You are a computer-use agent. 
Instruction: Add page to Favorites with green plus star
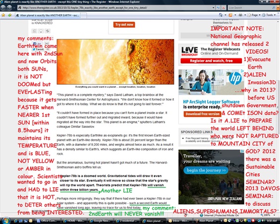pyautogui.click(x=9, y=15)
